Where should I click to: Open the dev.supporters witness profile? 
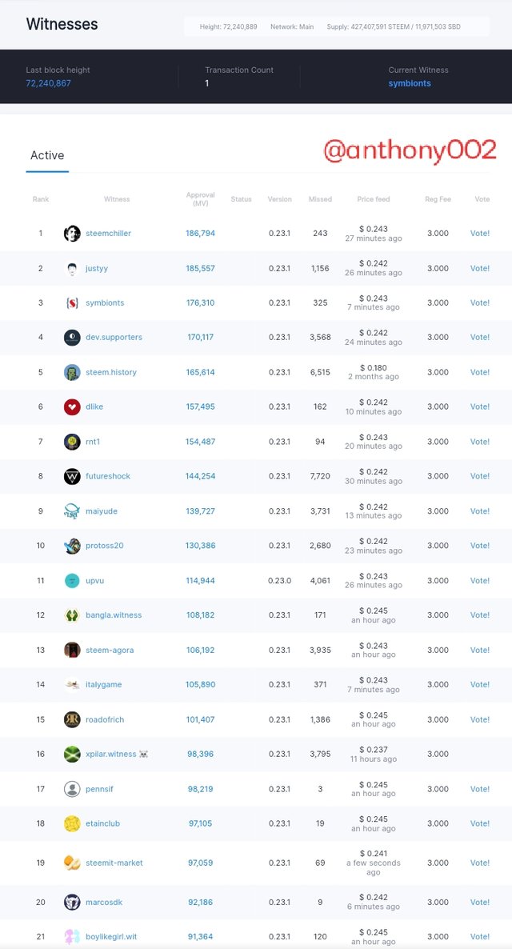(x=114, y=337)
